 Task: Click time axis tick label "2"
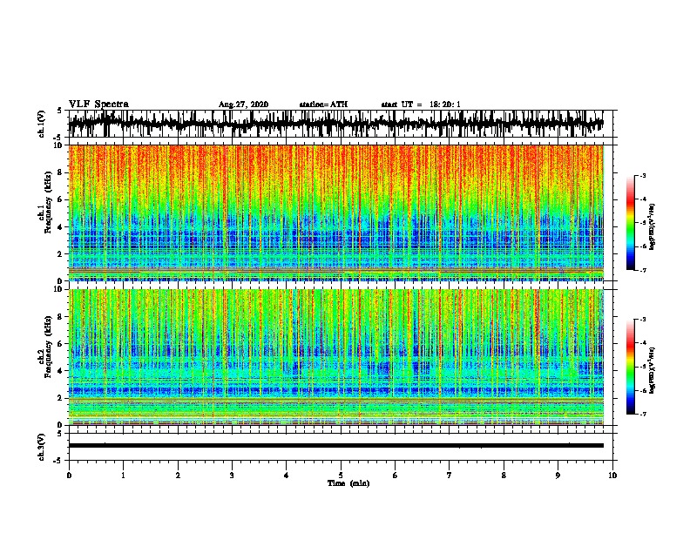178,476
